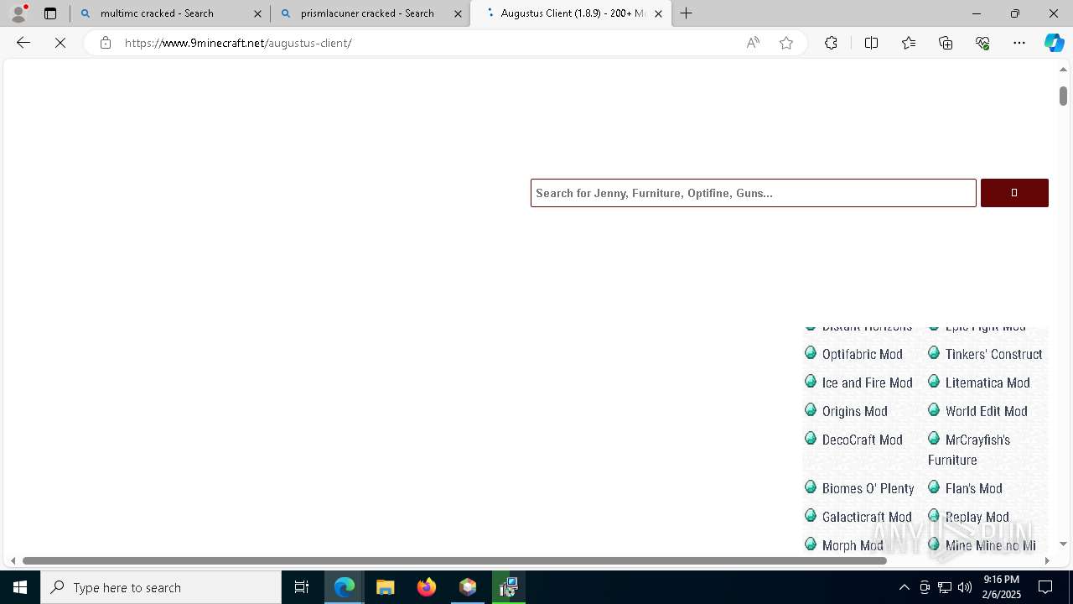Screen dimensions: 1073x604
Task: Open the DecoCraft Mod link
Action: click(862, 440)
